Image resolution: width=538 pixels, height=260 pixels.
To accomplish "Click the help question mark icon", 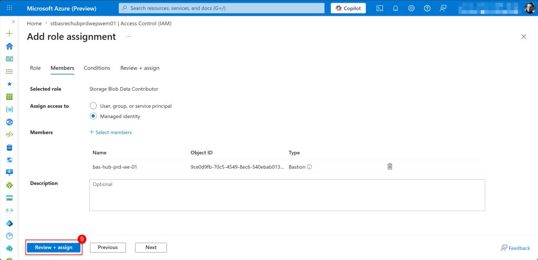I will [427, 8].
